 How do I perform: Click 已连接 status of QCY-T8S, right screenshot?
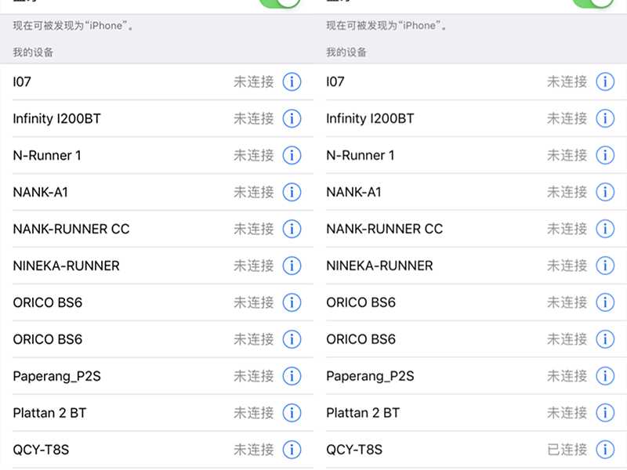tap(567, 450)
